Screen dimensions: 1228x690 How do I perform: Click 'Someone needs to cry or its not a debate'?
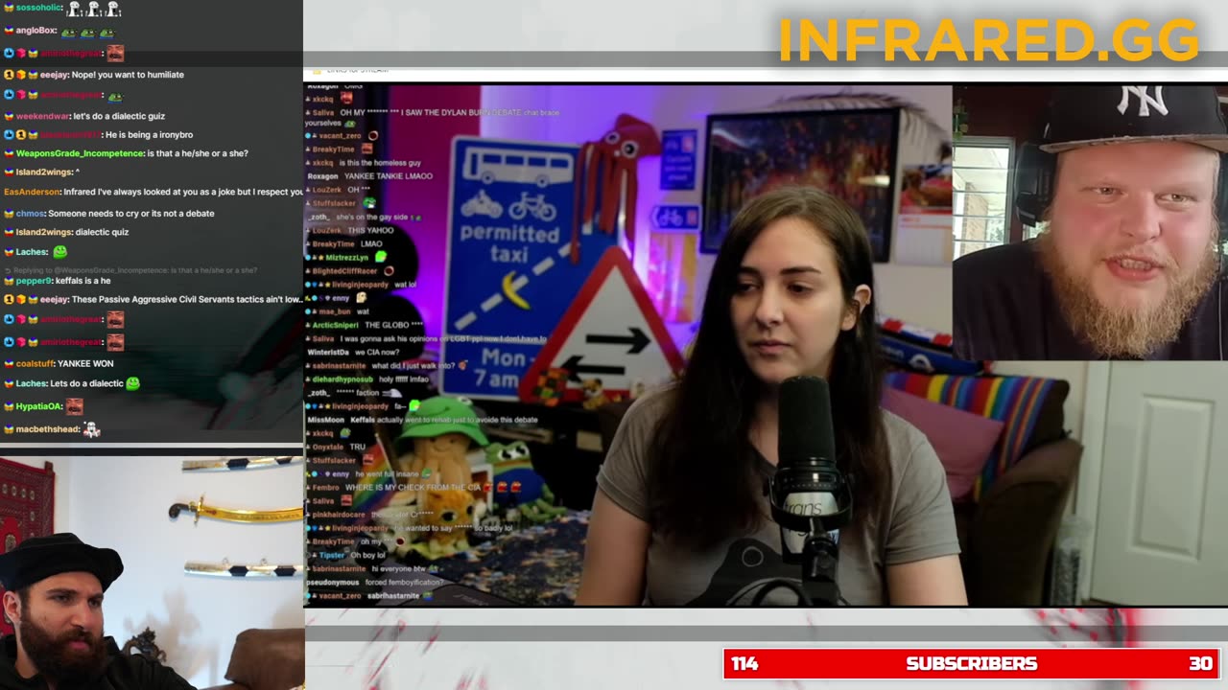click(130, 214)
